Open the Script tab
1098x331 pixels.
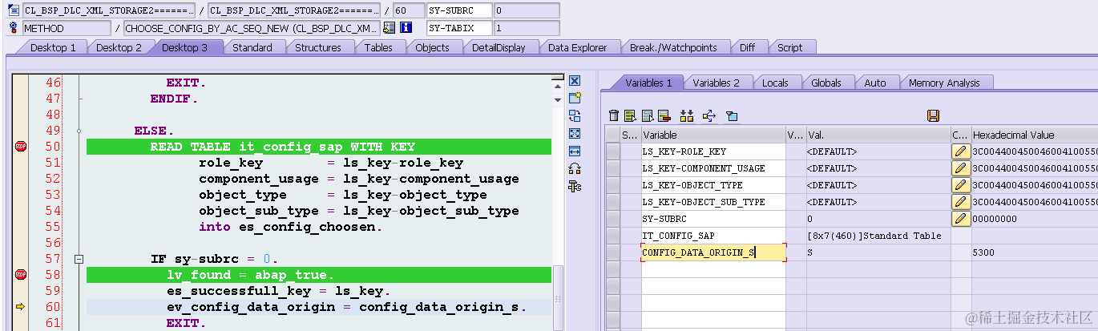(789, 47)
